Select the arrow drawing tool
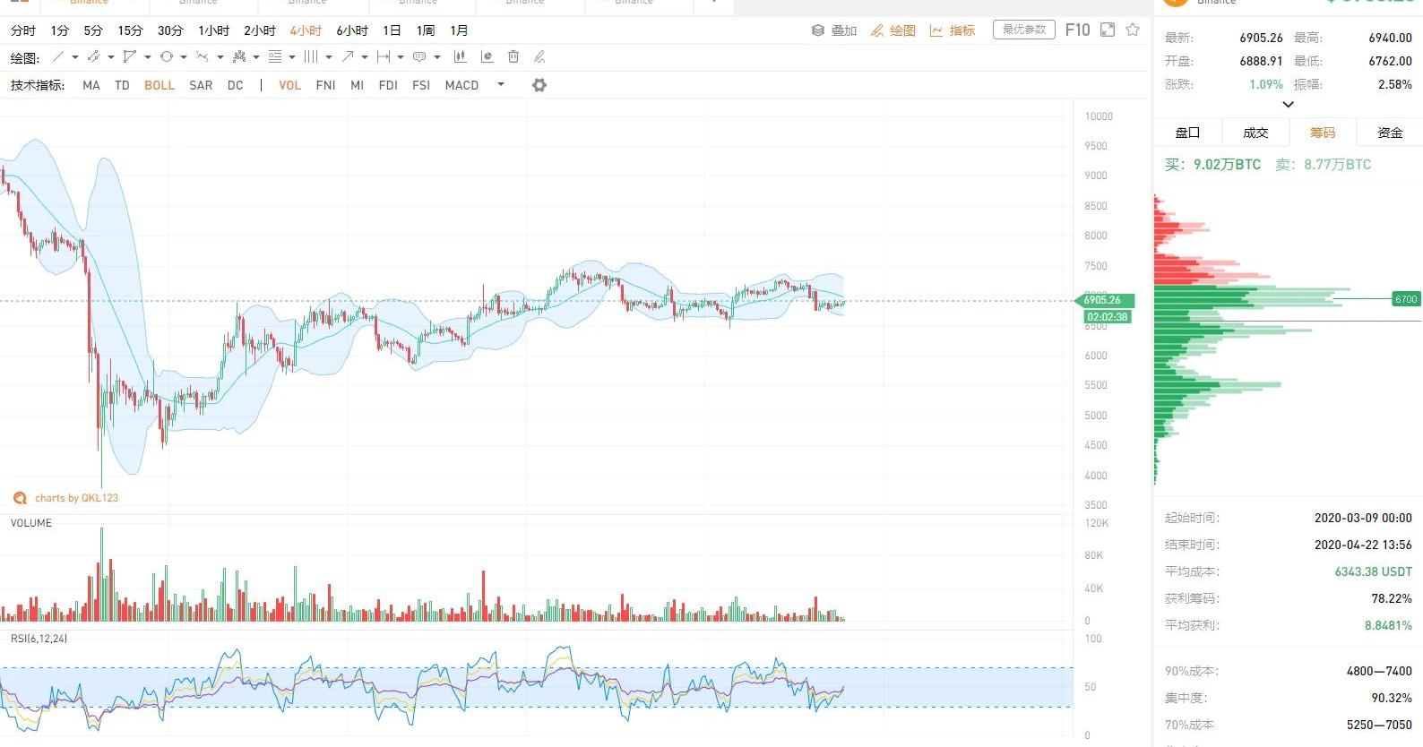Viewport: 1423px width, 747px height. pos(348,57)
